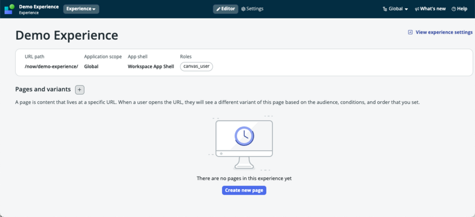This screenshot has width=475, height=217.
Task: Click the megaphone icon for What's new
Action: click(x=417, y=9)
